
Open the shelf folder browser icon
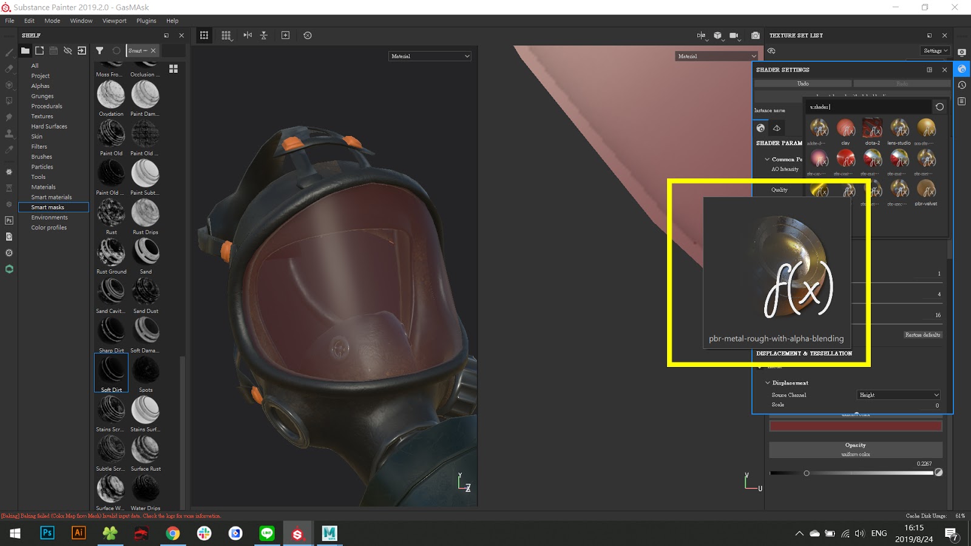click(x=25, y=50)
